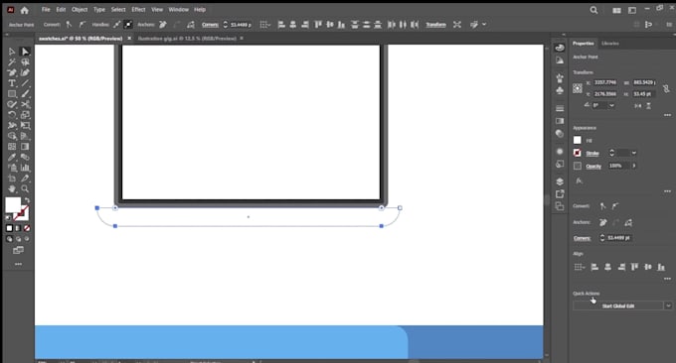The width and height of the screenshot is (676, 363).
Task: Select the Perspective Grid tool
Action: [x=25, y=136]
